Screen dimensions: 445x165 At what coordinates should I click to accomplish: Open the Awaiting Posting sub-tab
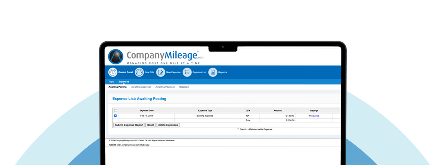pyautogui.click(x=117, y=87)
